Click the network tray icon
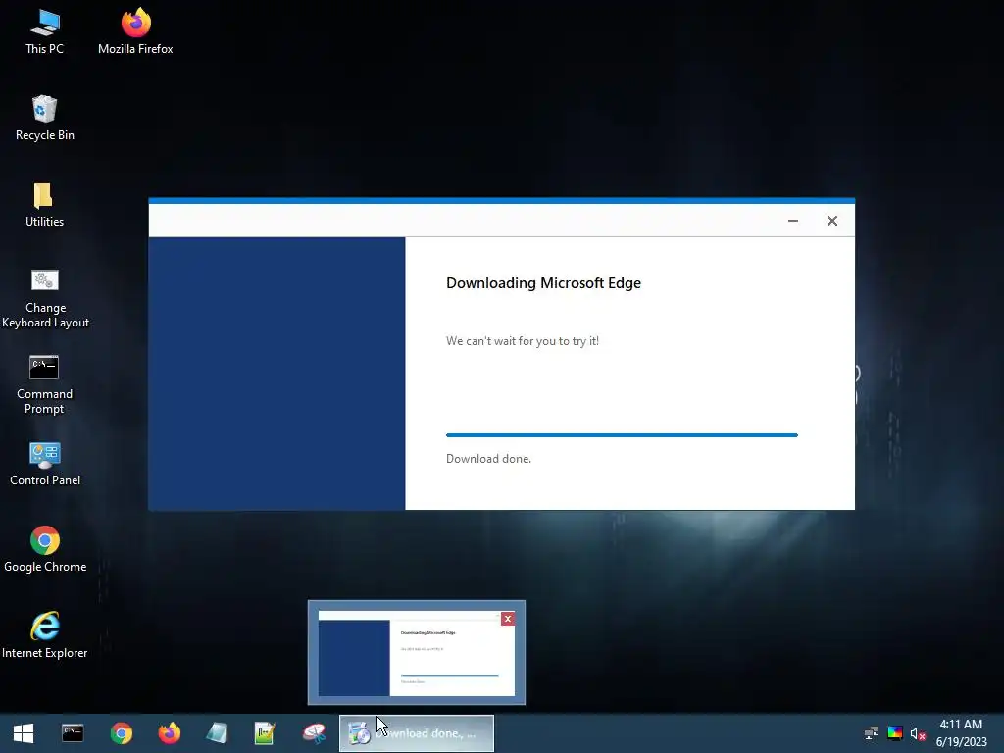 click(872, 733)
